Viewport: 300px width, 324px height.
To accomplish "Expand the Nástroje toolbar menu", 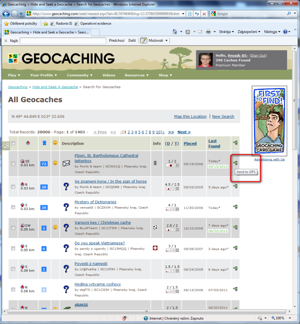I will click(272, 32).
